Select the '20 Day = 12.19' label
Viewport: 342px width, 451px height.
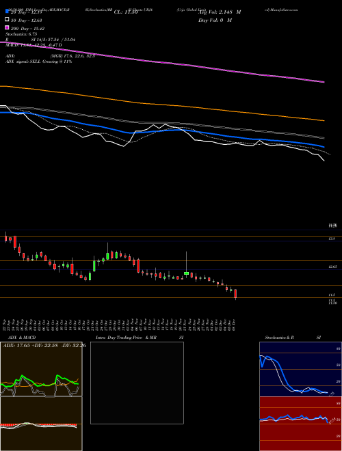[27, 12]
